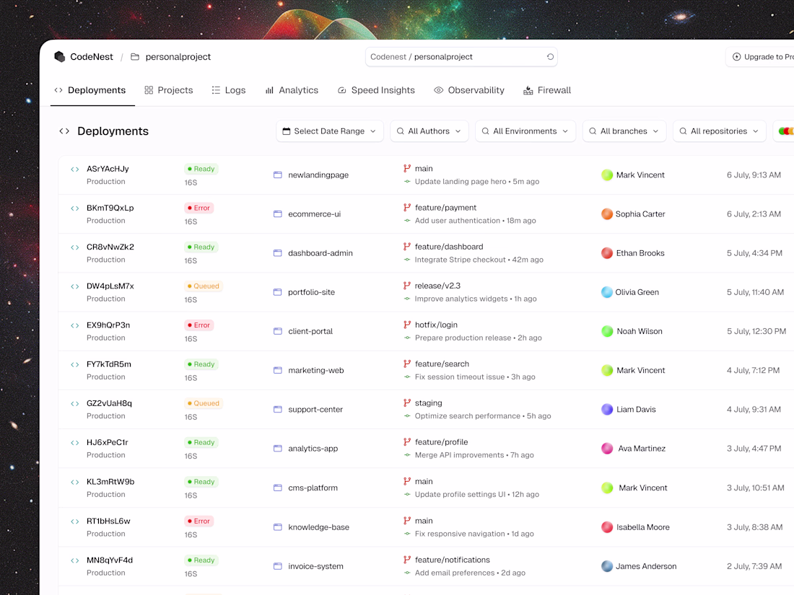Click the project icon next to newlandingpage
The width and height of the screenshot is (794, 595).
277,175
